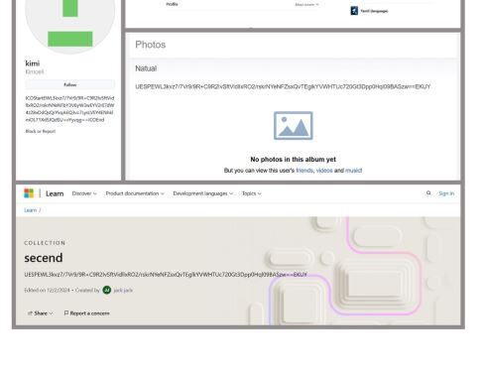Click the jack jack avatar icon
Image resolution: width=486 pixels, height=372 pixels.
click(x=107, y=290)
